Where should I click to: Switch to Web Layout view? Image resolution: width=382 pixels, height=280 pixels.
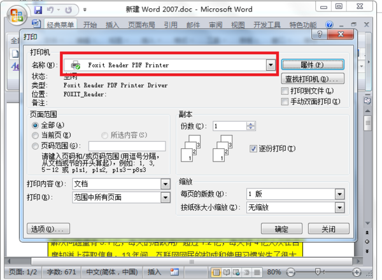236,272
